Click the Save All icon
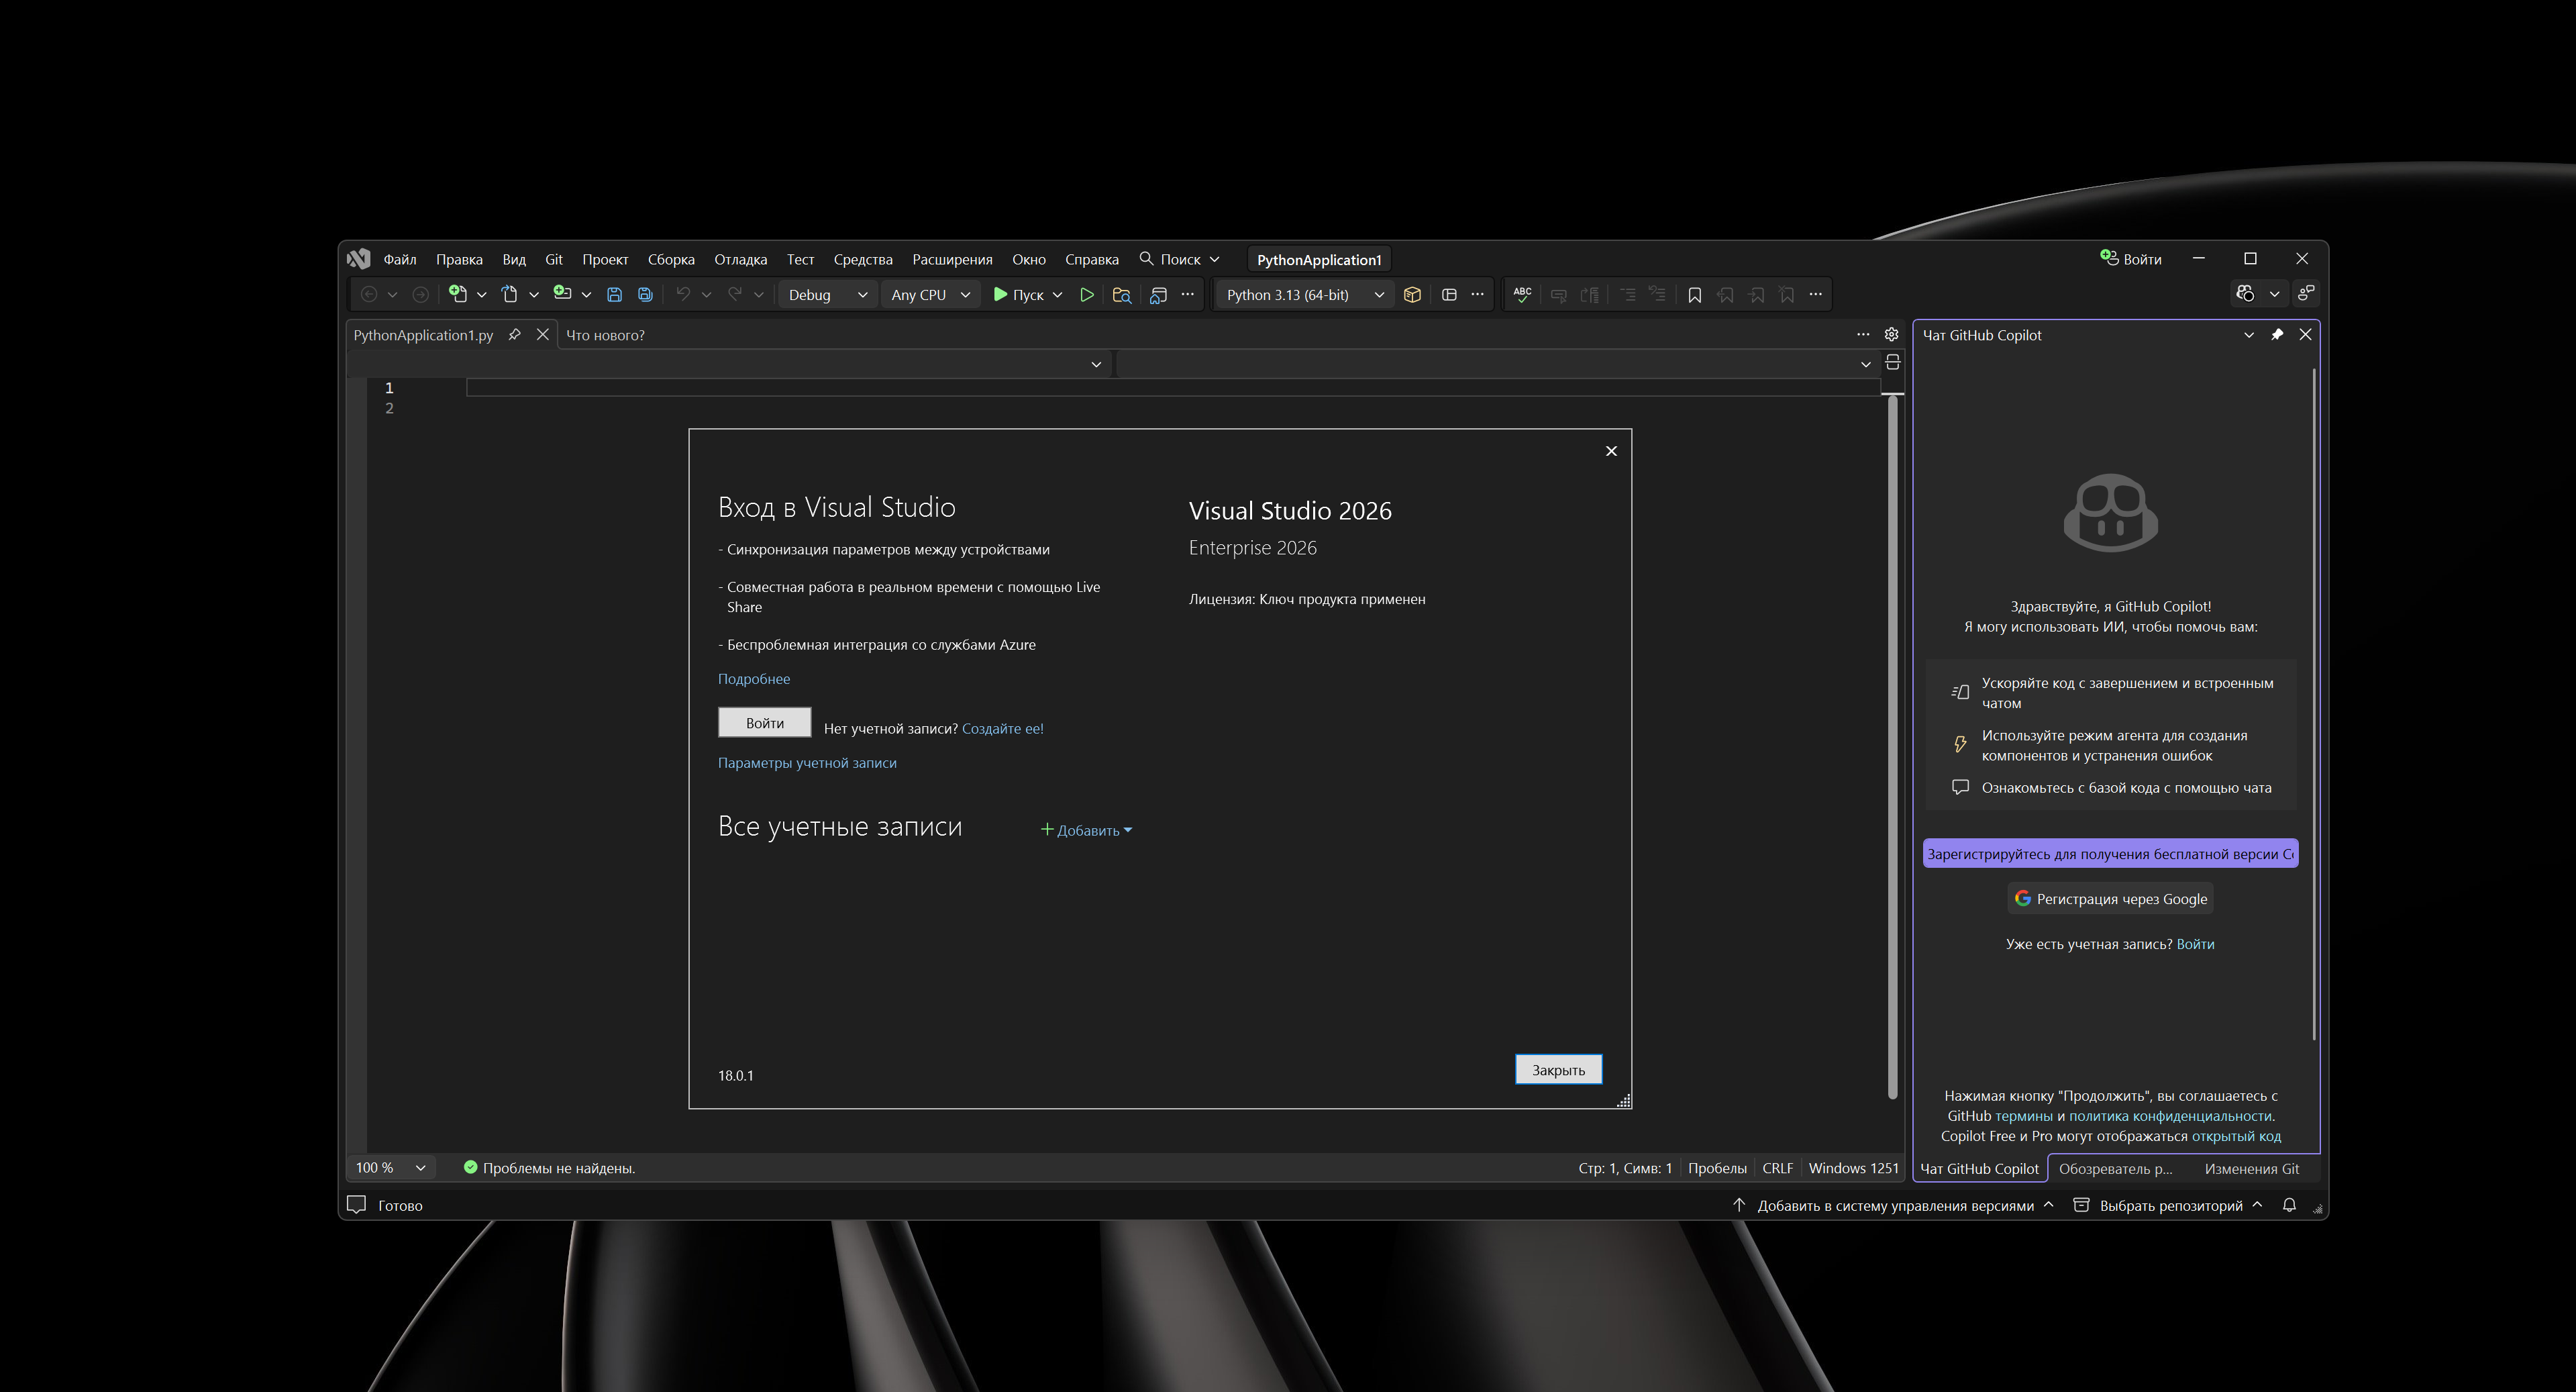This screenshot has height=1392, width=2576. click(645, 295)
